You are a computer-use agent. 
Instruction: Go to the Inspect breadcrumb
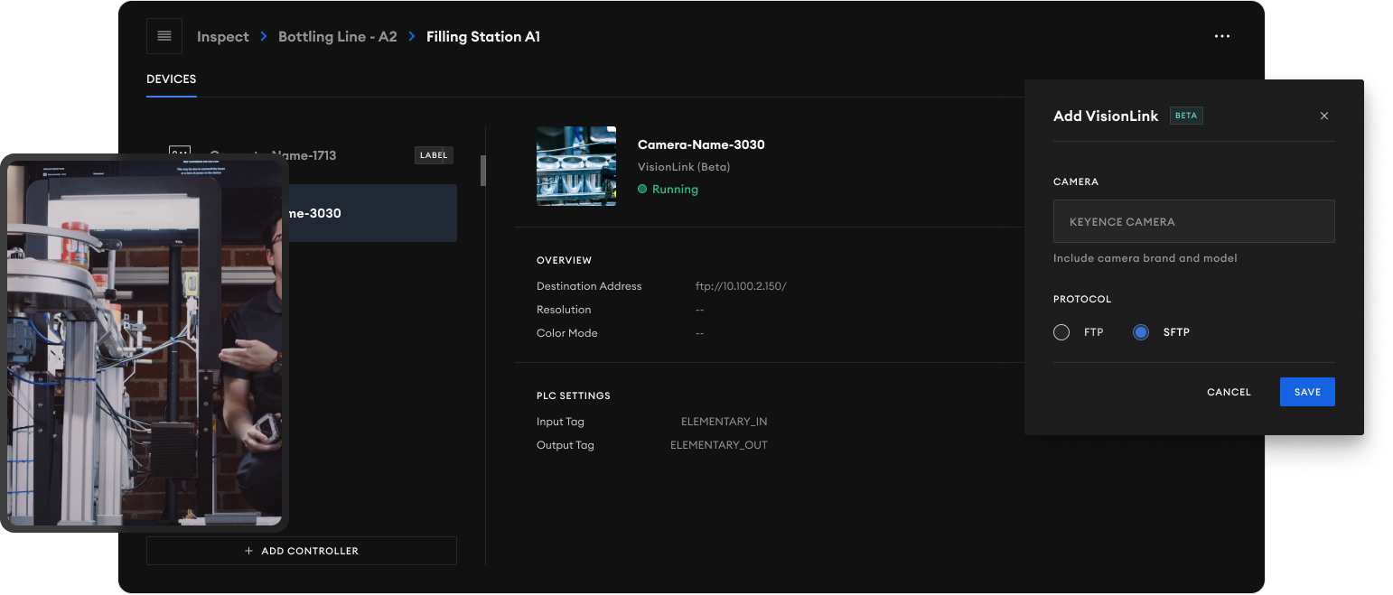click(x=223, y=37)
